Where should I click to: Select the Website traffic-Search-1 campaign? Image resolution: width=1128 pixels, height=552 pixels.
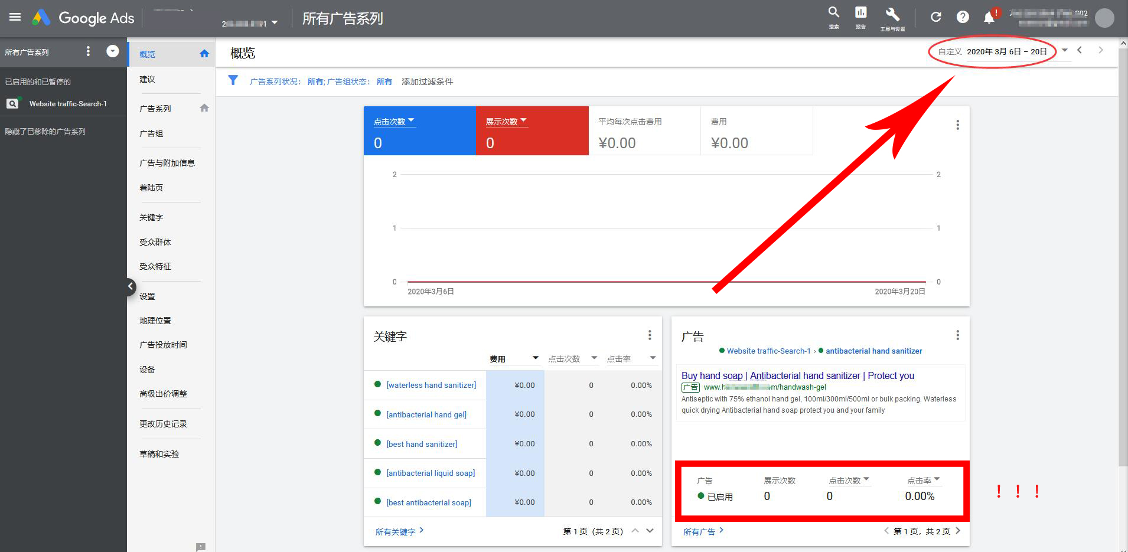click(x=68, y=104)
